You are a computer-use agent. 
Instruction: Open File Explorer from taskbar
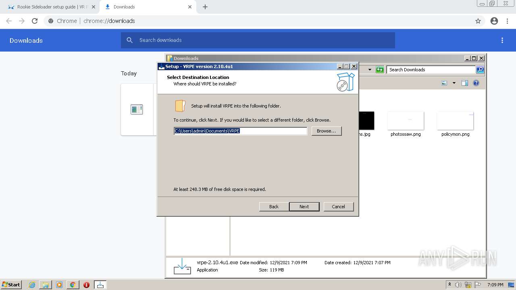[46, 285]
